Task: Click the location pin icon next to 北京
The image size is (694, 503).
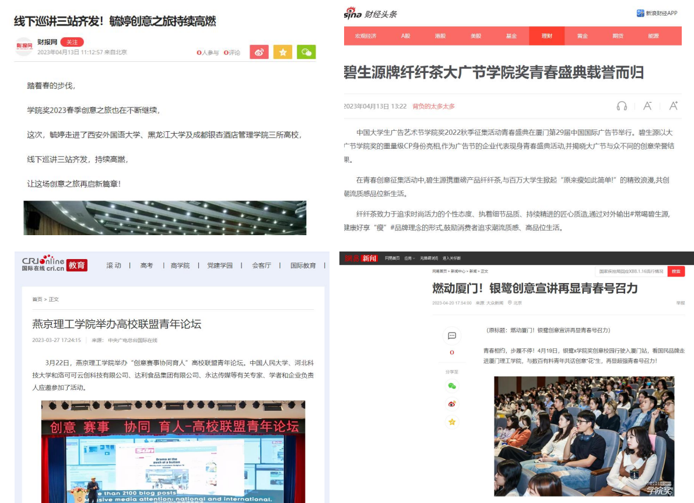Action: tap(510, 303)
